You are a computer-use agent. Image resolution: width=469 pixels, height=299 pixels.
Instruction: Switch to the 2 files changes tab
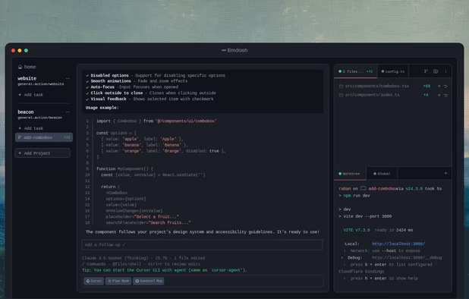pyautogui.click(x=356, y=71)
